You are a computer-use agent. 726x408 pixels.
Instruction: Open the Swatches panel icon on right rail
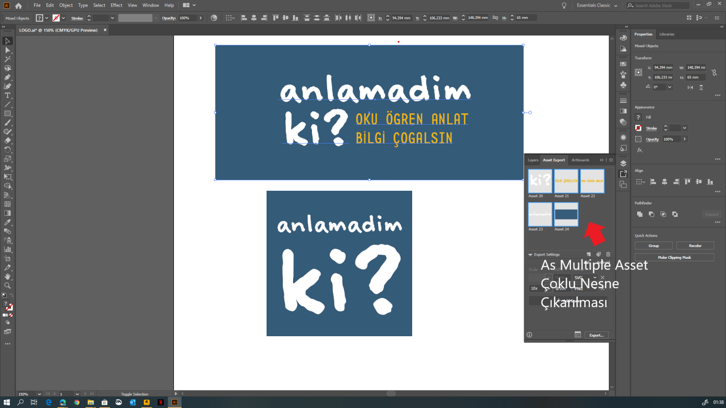coord(623,64)
